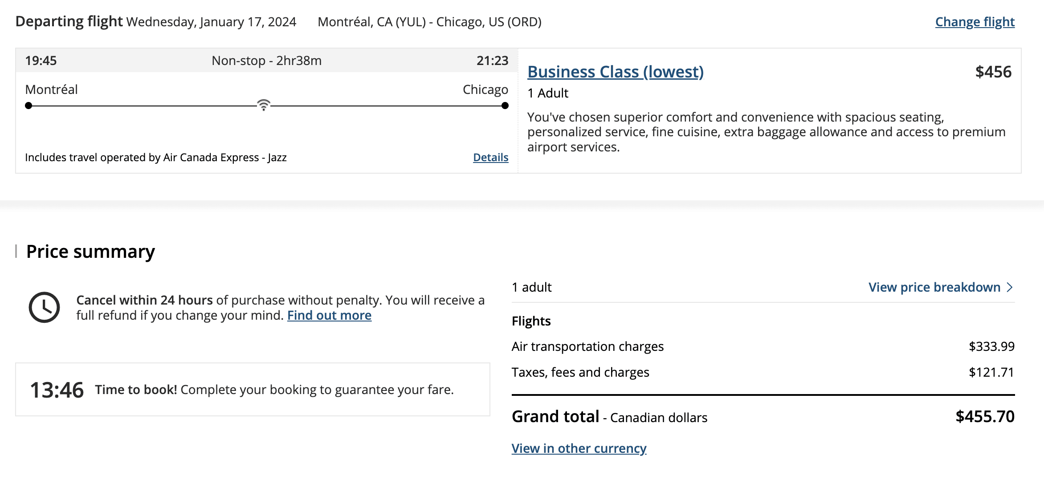Open the Business Class (lowest) fare link
1044x480 pixels.
[615, 72]
